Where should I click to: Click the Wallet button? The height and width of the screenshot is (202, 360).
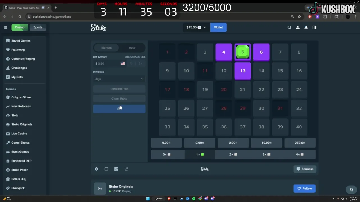(218, 27)
